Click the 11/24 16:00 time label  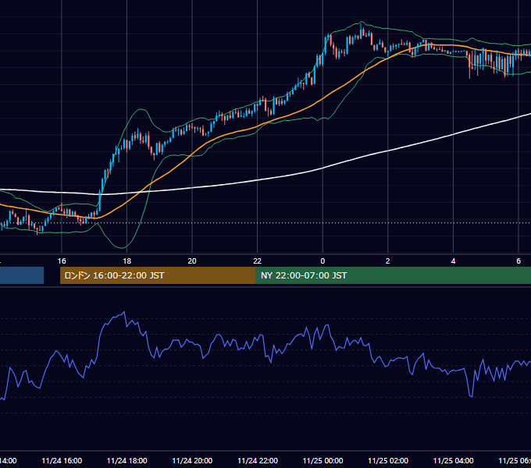[x=62, y=460]
